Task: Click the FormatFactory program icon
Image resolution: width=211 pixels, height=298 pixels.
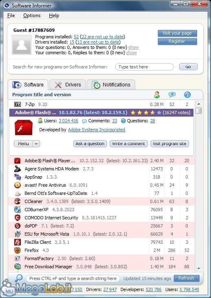Action: click(18, 258)
